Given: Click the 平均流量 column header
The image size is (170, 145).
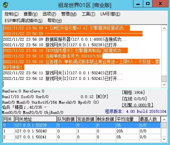Looking at the screenshot, I should (127, 119).
